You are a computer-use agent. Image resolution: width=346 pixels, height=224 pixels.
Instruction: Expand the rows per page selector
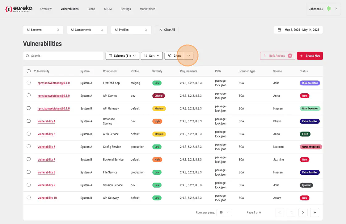coord(224,212)
